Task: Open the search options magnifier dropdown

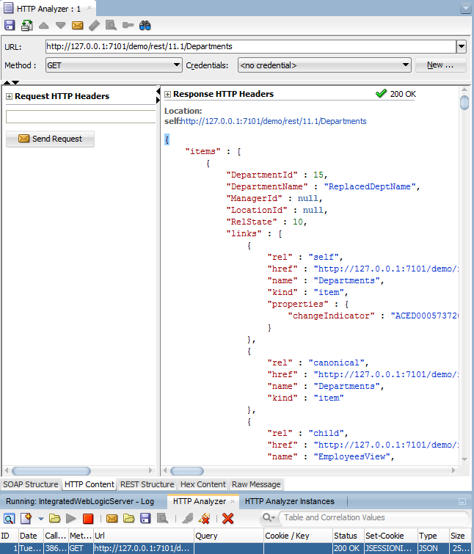Action: (x=269, y=517)
